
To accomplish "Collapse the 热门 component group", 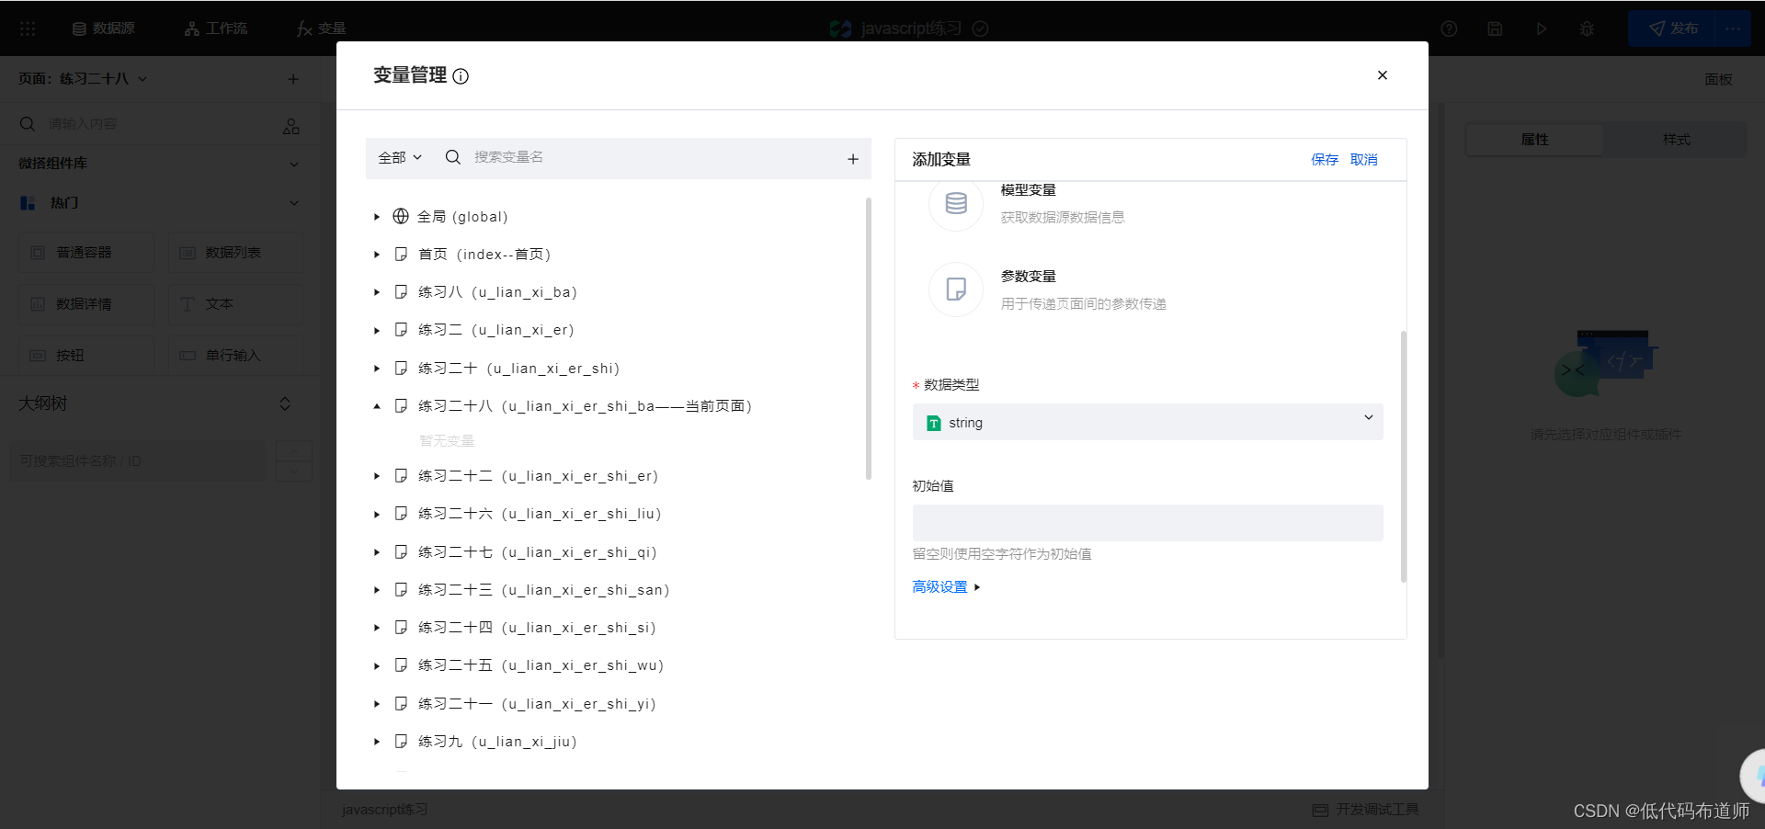I will (294, 203).
